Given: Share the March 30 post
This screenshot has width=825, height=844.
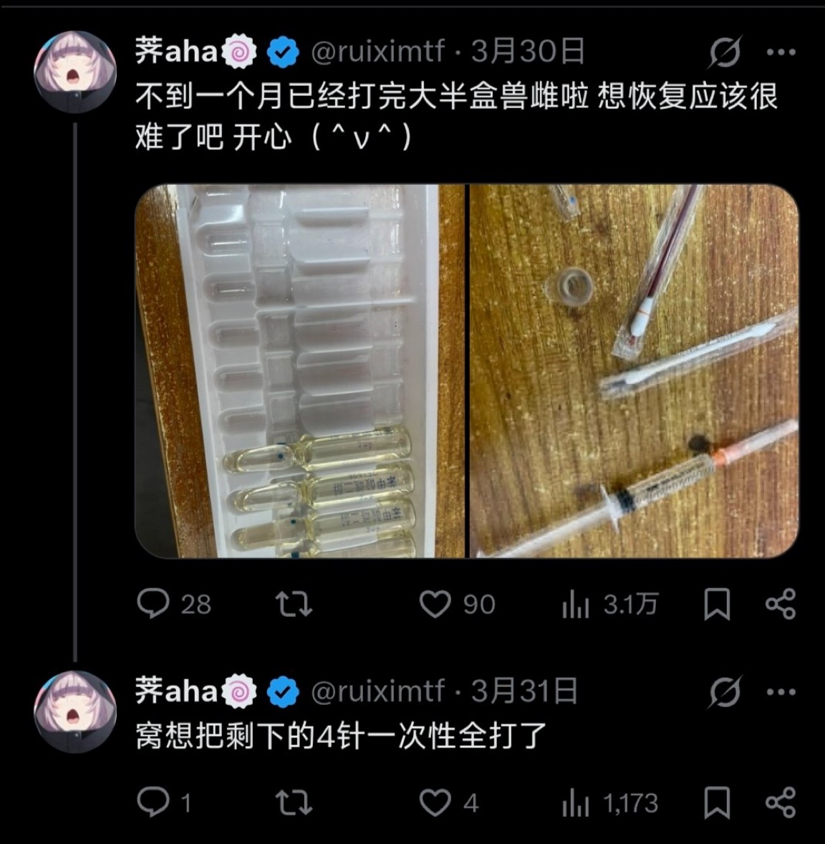Looking at the screenshot, I should coord(781,604).
